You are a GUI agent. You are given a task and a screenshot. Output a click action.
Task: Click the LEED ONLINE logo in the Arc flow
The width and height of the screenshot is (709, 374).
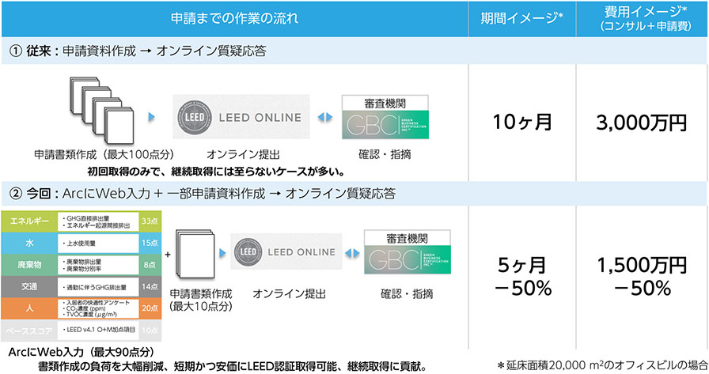tap(286, 251)
